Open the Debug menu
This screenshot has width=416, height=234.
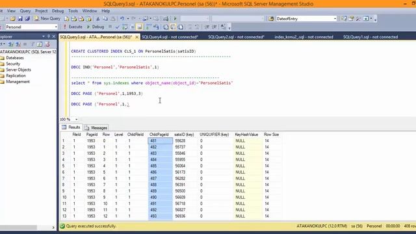[58, 11]
